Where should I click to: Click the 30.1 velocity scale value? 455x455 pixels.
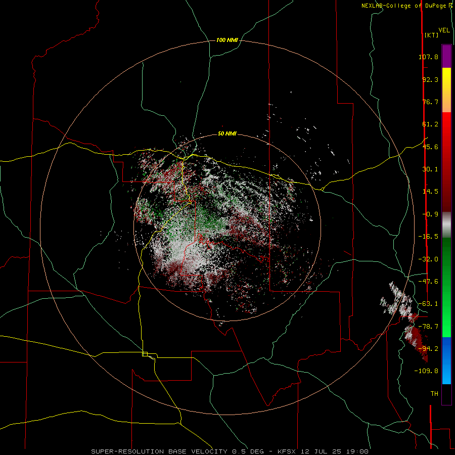tap(430, 169)
